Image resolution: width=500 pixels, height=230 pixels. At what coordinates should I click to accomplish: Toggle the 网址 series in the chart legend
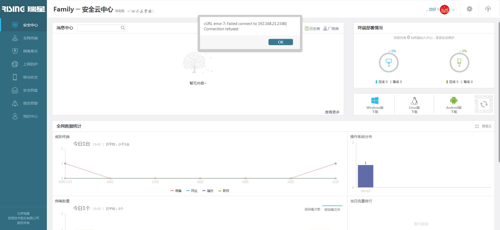[192, 191]
